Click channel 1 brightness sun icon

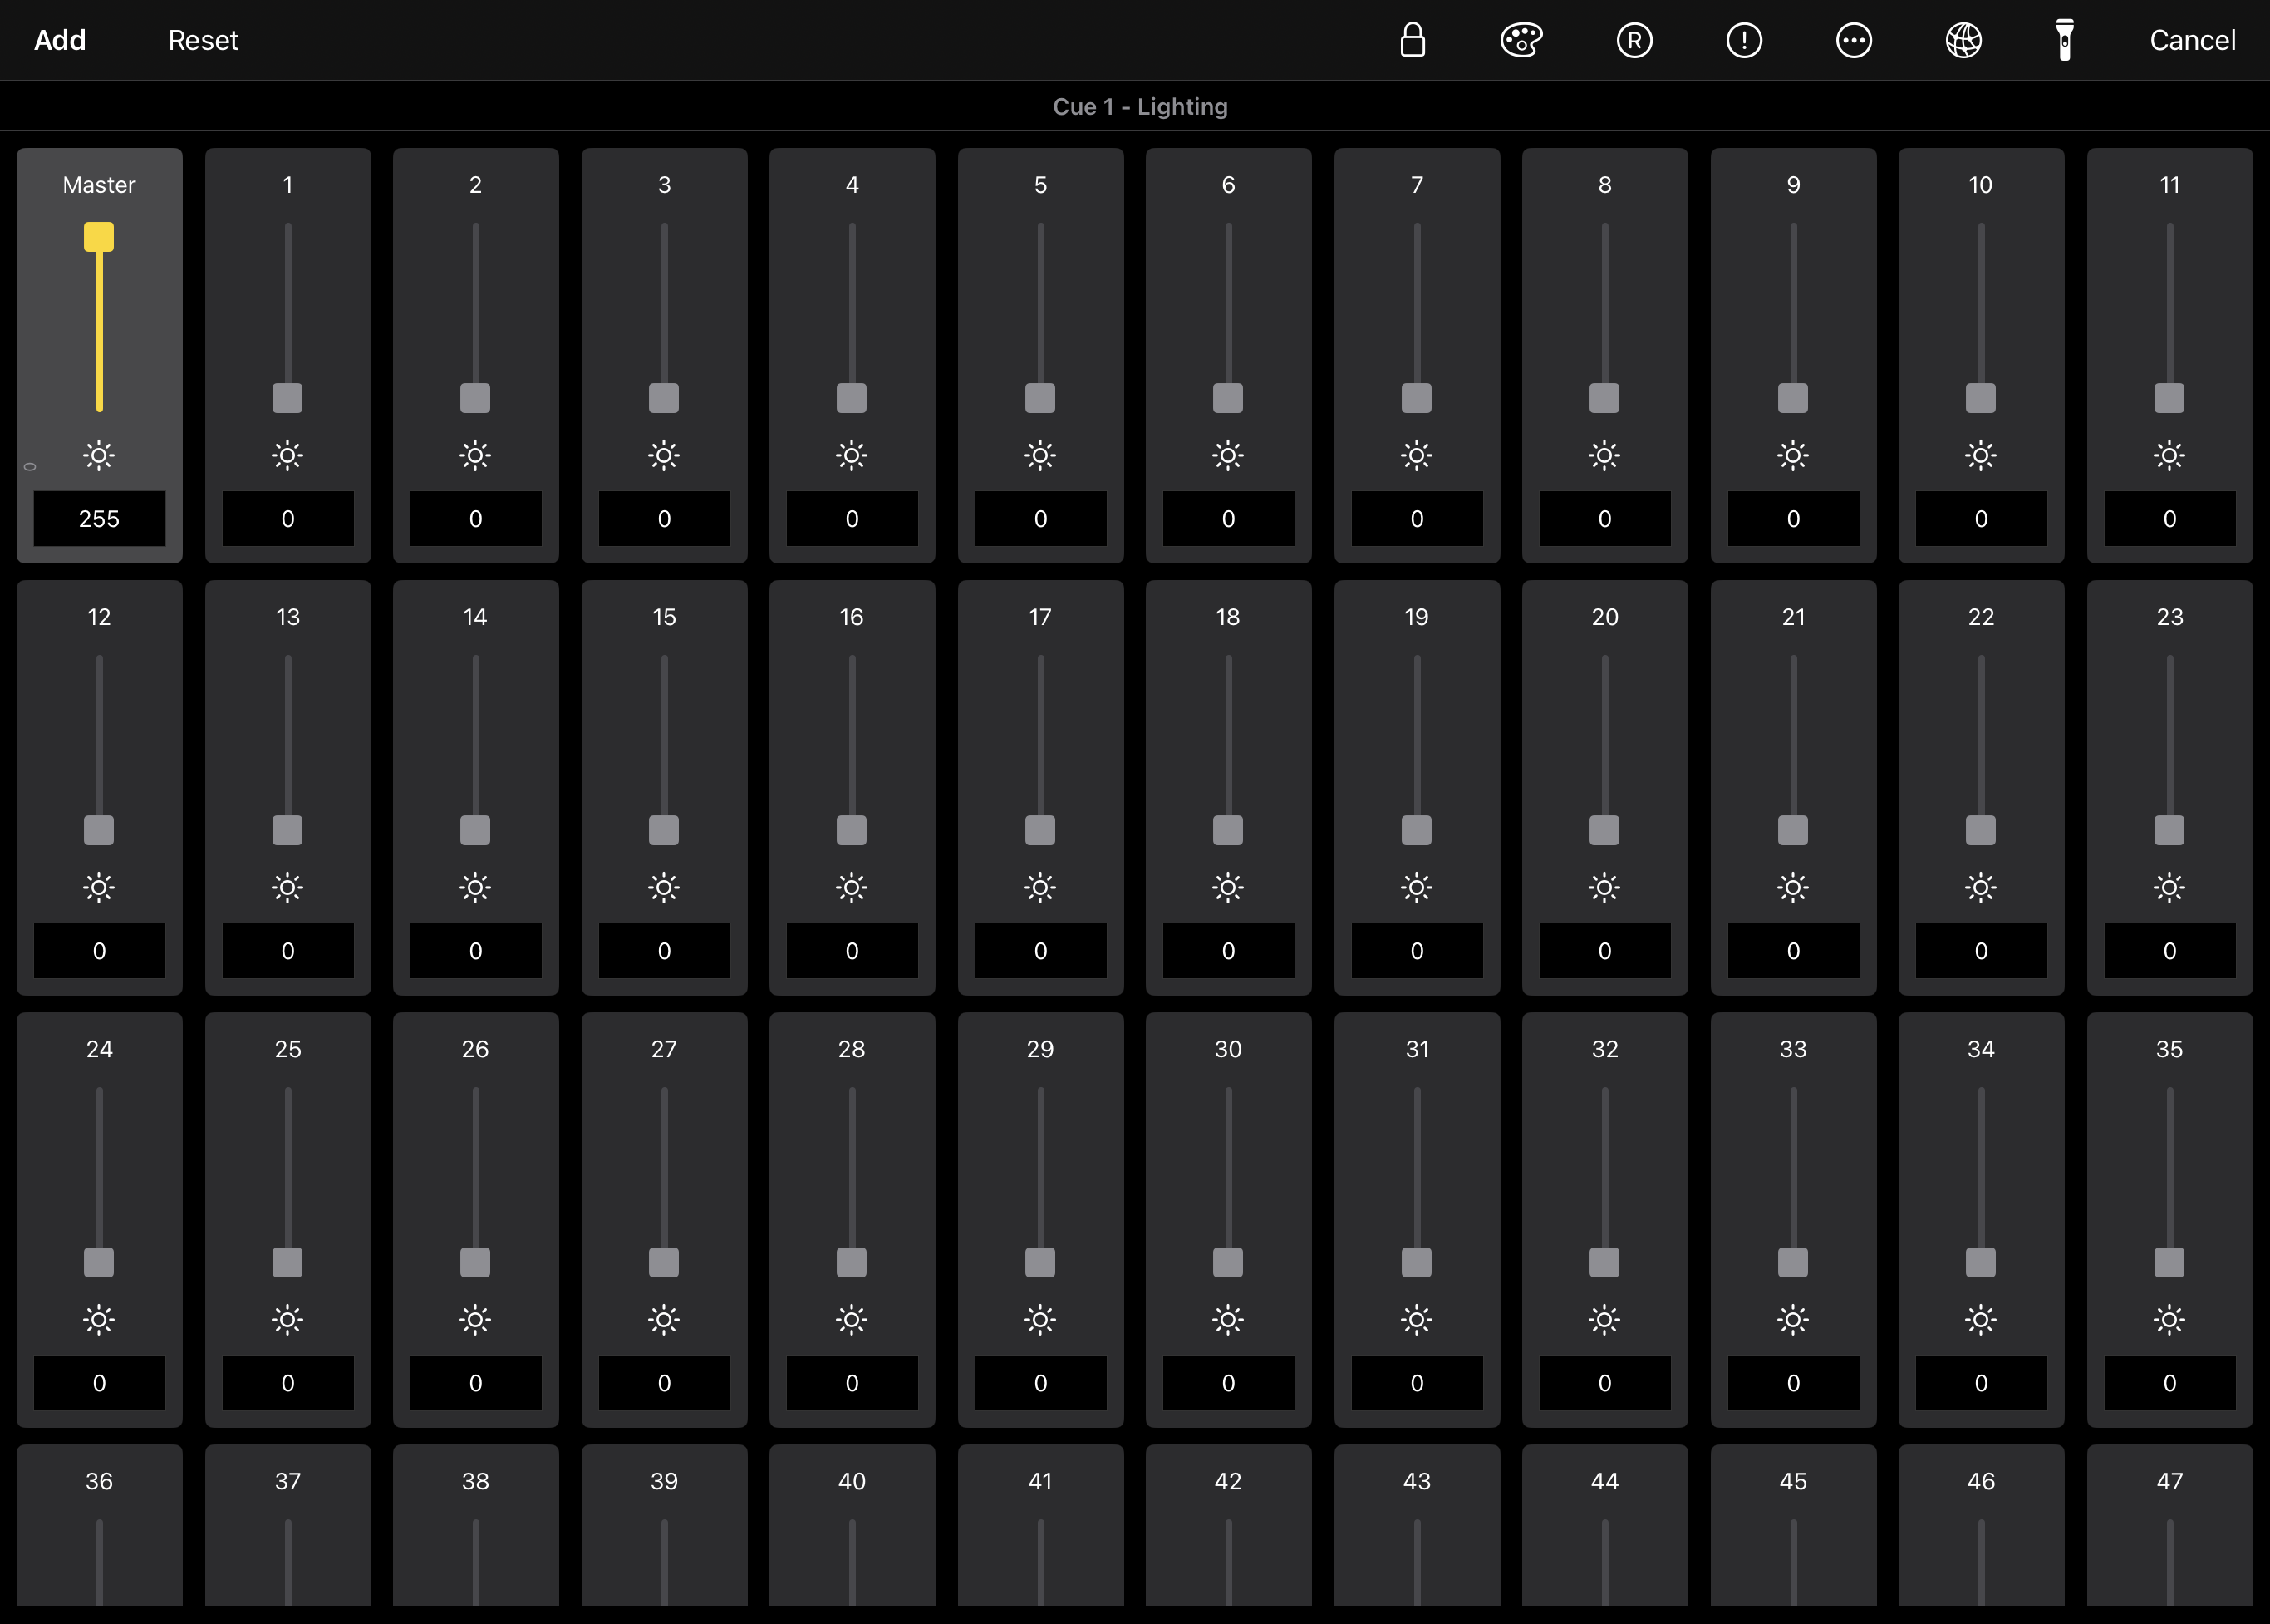[287, 456]
